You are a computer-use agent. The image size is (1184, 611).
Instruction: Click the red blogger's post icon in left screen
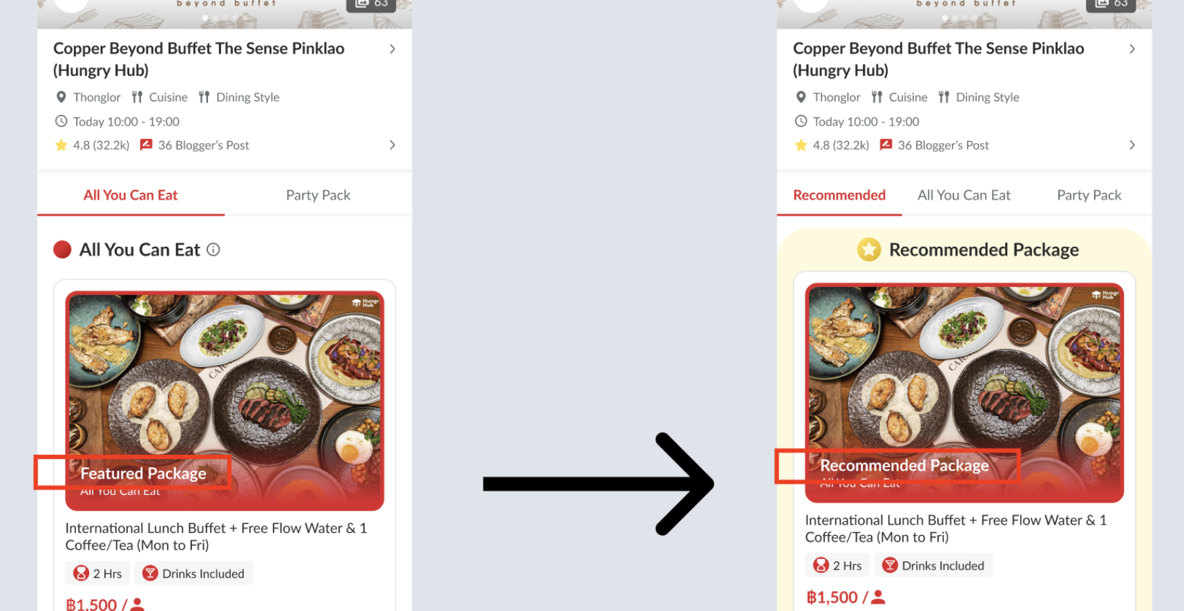(146, 144)
